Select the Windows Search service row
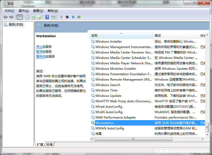This screenshot has height=155, width=212. pos(148,85)
